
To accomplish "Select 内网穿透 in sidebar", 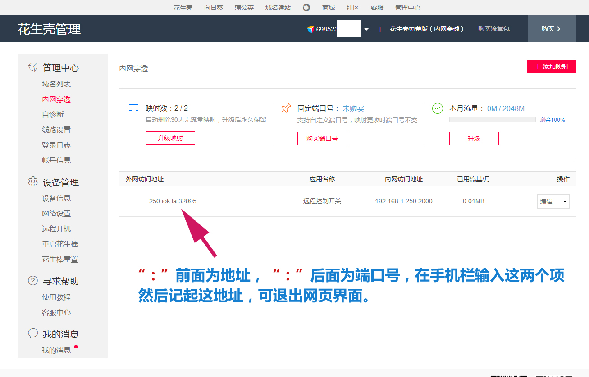I will tap(56, 99).
